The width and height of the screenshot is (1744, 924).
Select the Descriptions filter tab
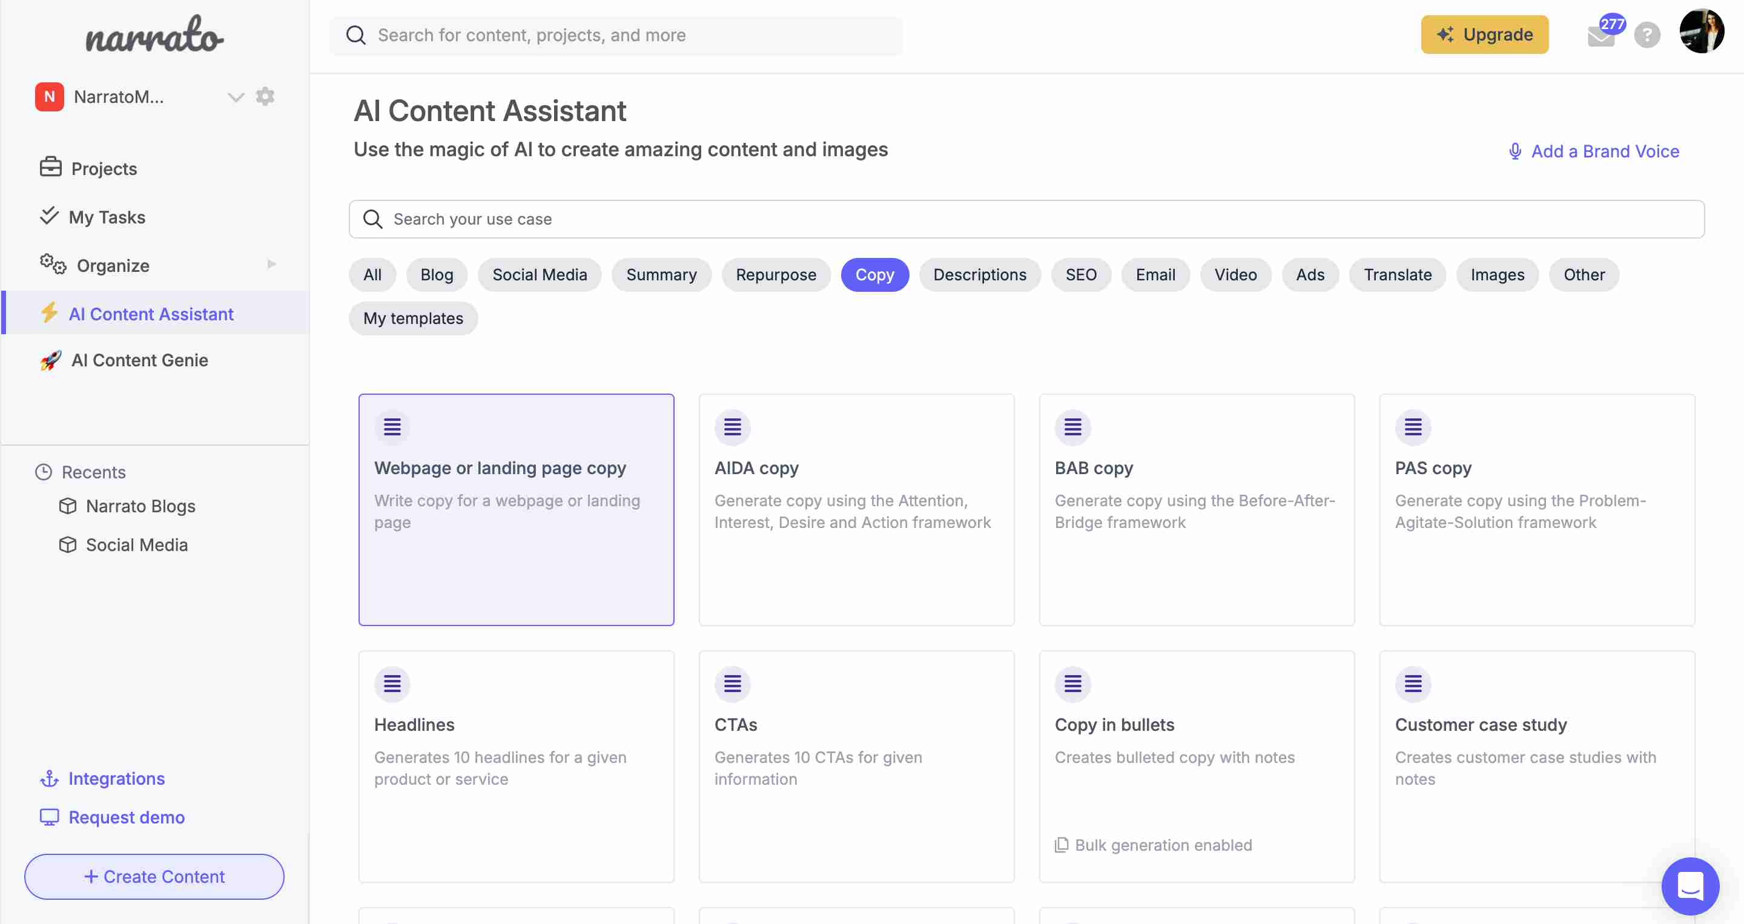pos(980,275)
